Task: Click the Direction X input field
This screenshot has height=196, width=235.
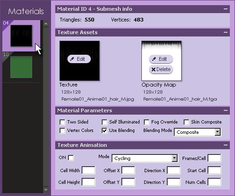Action: [x=174, y=170]
